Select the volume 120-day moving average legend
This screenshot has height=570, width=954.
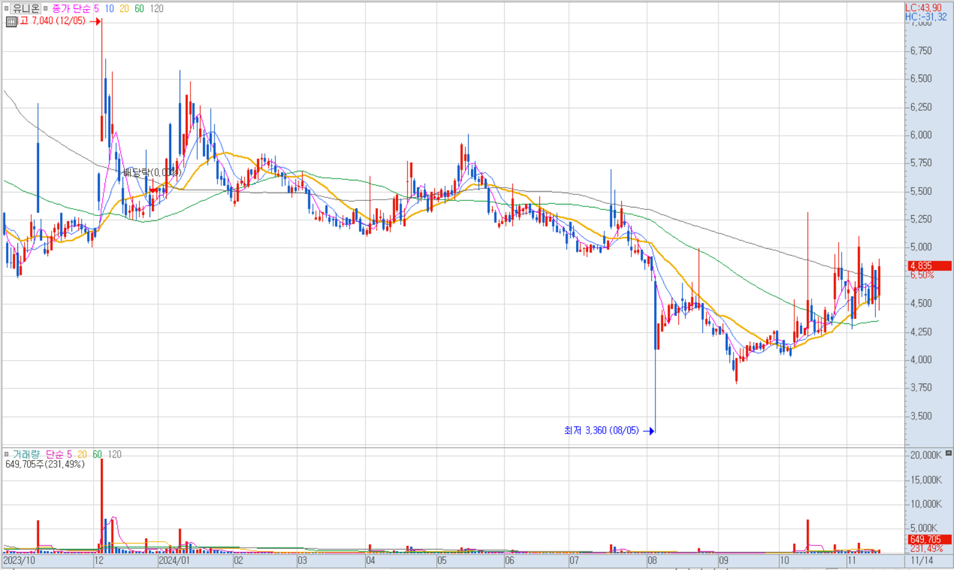pyautogui.click(x=114, y=454)
